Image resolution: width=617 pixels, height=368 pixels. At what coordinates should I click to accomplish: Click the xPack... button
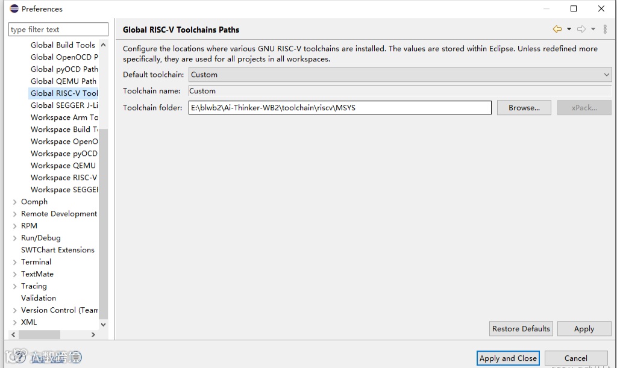click(x=584, y=108)
